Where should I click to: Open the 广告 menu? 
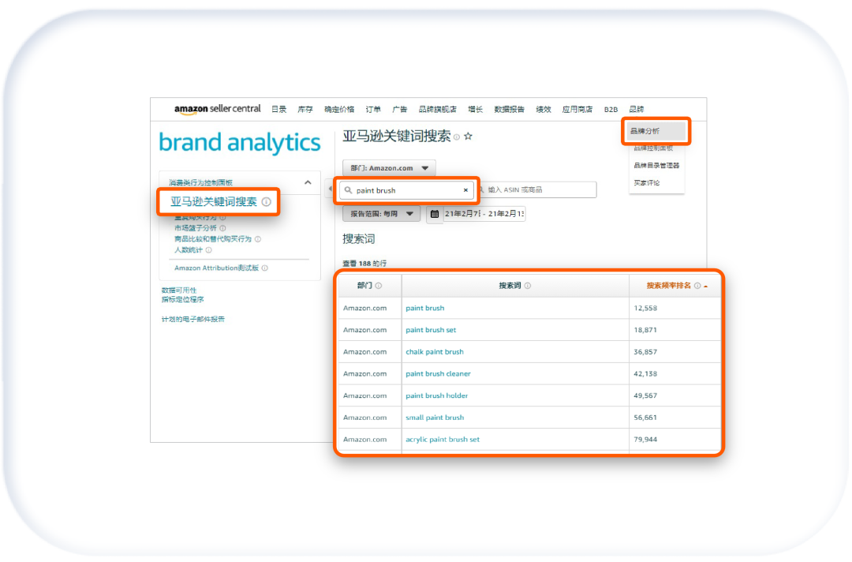click(400, 109)
